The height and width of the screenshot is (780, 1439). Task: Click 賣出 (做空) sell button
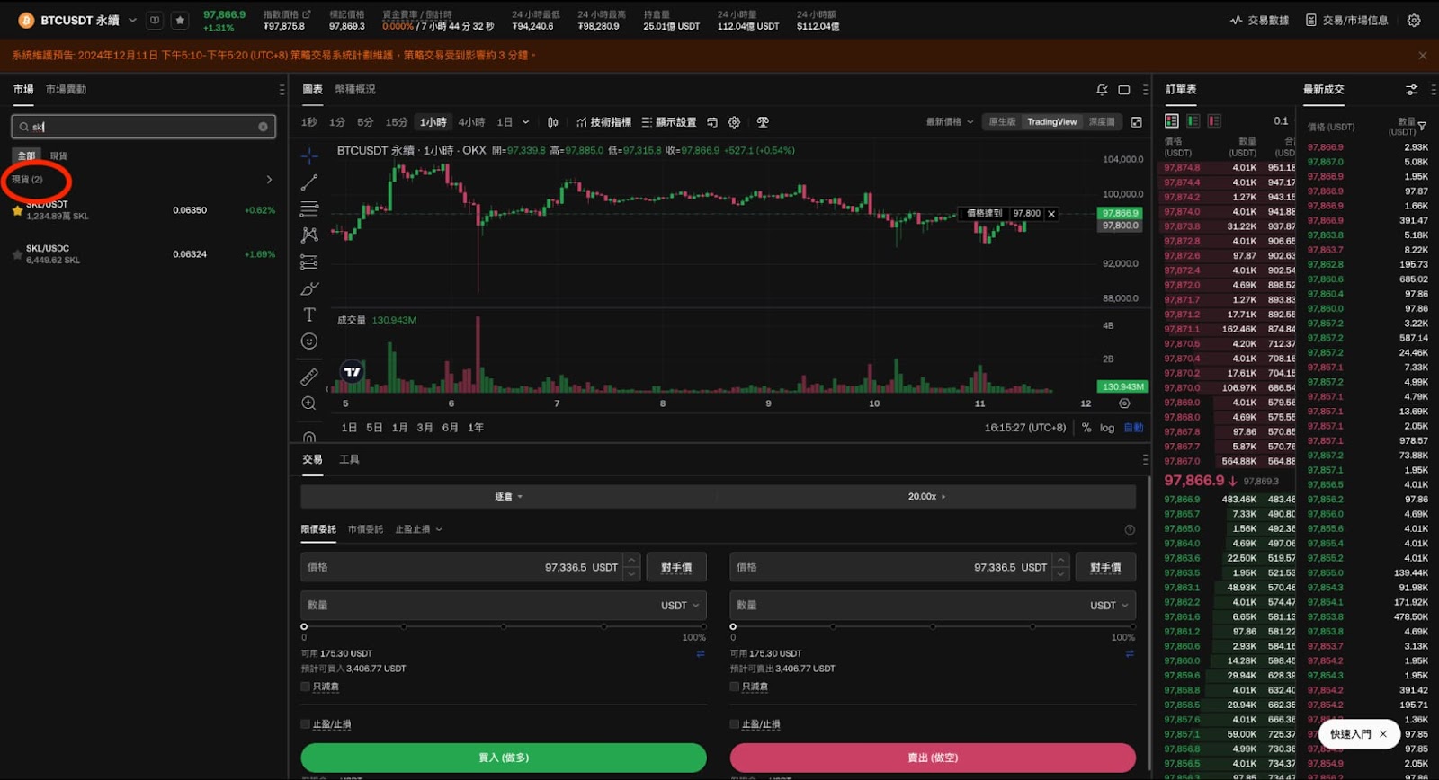click(933, 758)
